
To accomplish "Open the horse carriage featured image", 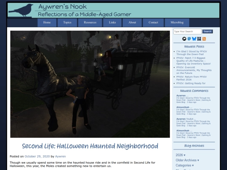I will (x=90, y=84).
